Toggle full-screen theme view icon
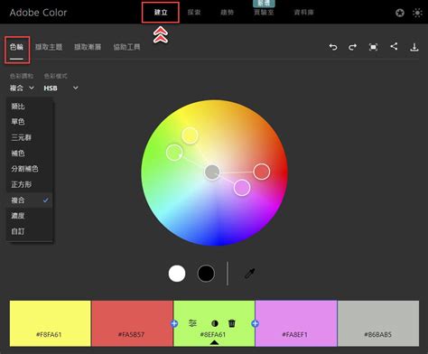The height and width of the screenshot is (354, 428). click(x=373, y=47)
